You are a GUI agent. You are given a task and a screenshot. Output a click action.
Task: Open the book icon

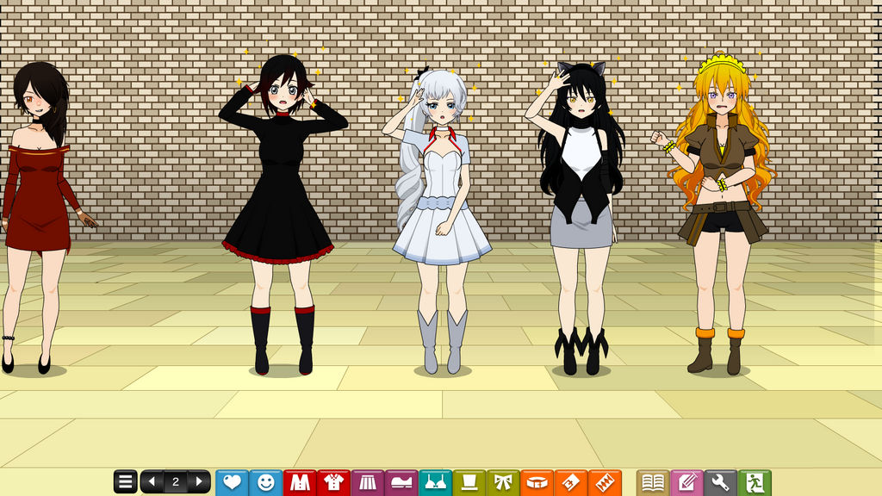[653, 482]
